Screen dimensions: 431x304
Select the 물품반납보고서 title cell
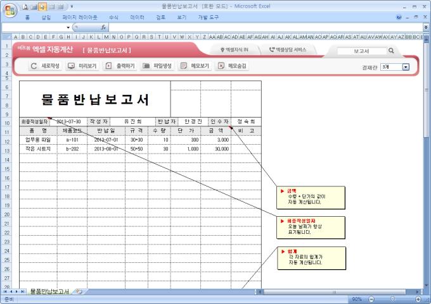95,99
